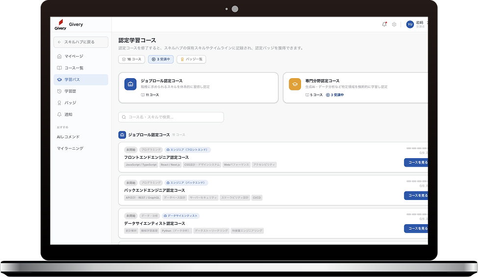
Task: Click スキルハブに戻る back button
Action: point(81,42)
